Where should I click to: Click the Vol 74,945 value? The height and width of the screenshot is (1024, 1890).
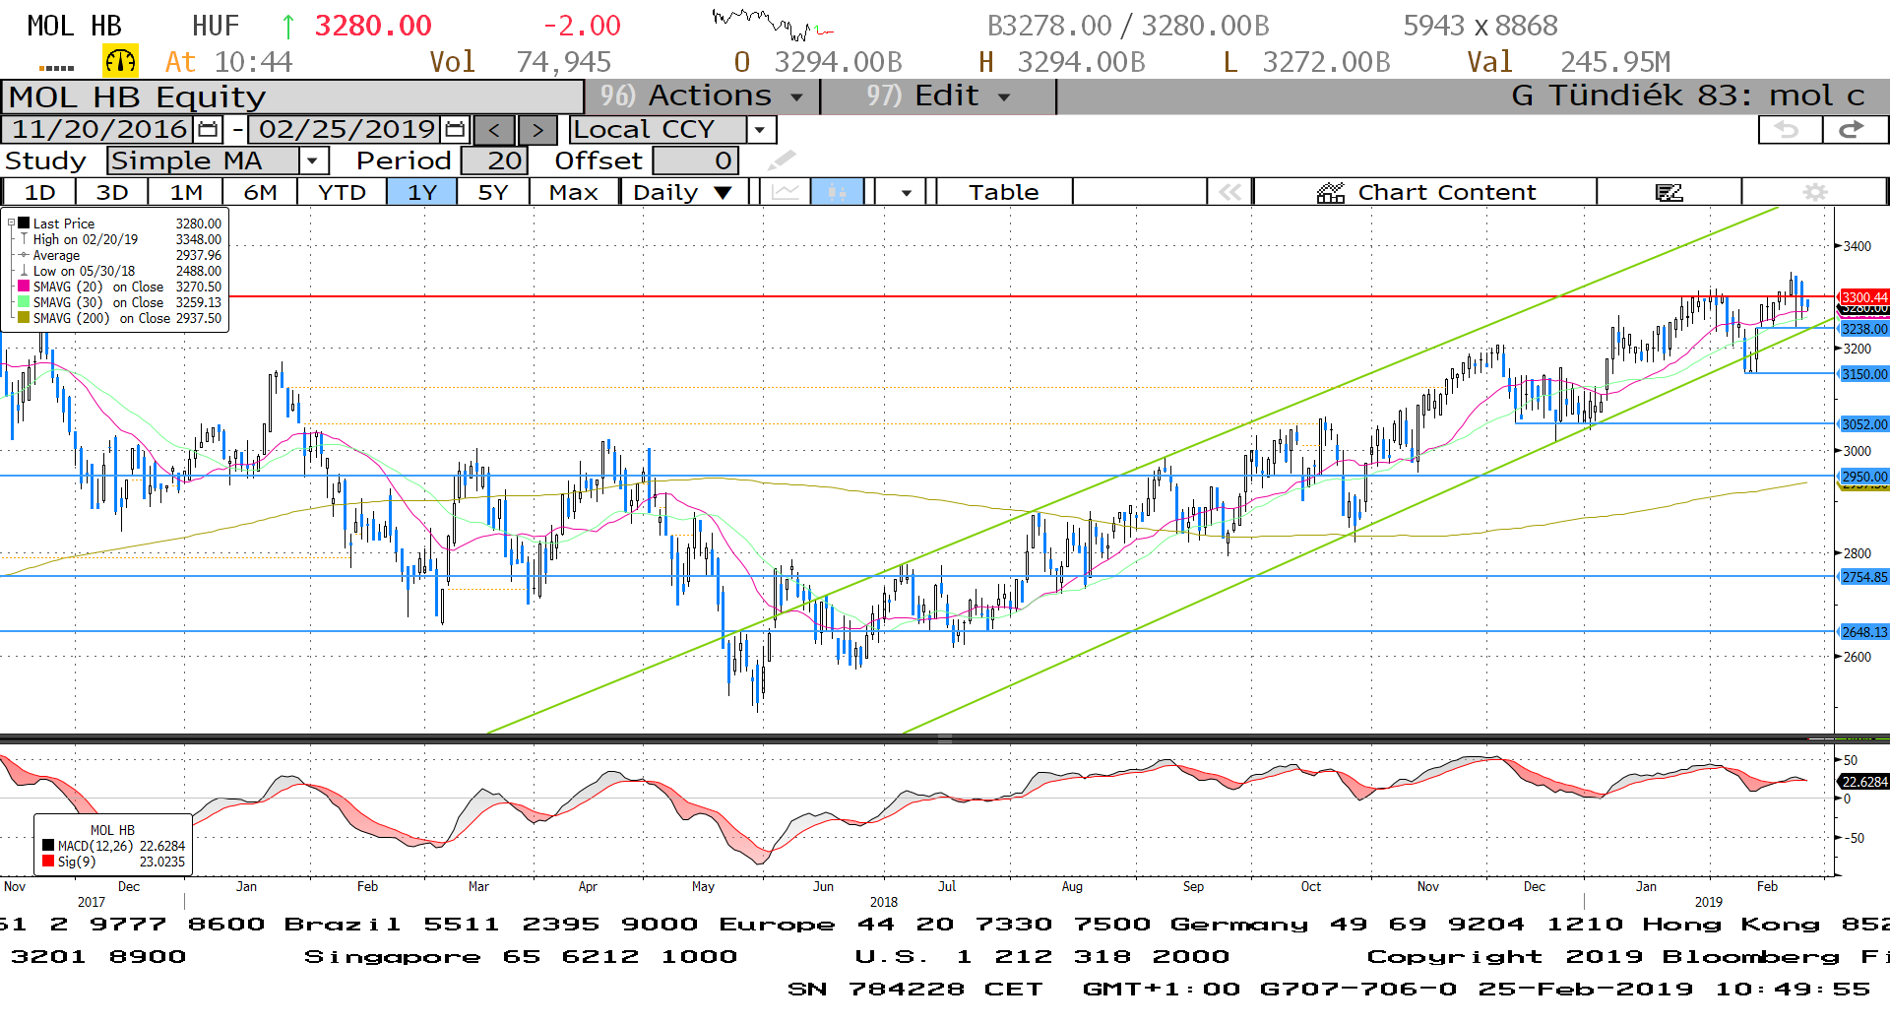(x=564, y=62)
